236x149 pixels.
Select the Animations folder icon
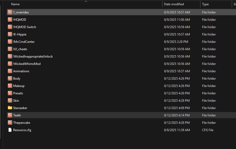[10, 71]
